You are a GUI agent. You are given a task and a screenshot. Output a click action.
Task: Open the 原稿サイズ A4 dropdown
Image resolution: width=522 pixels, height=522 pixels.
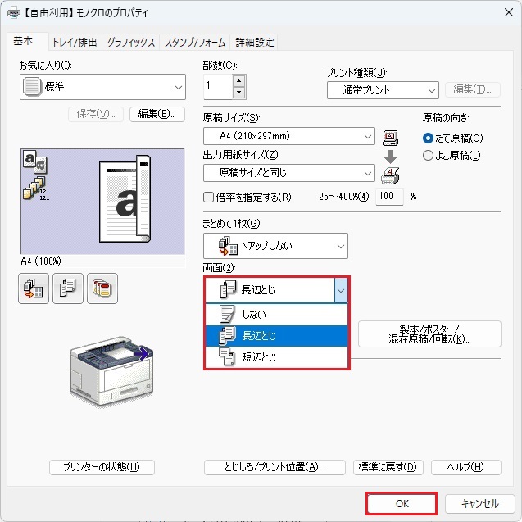point(289,136)
